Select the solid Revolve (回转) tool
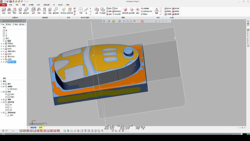Image resolution: width=250 pixels, height=141 pixels. point(9,11)
